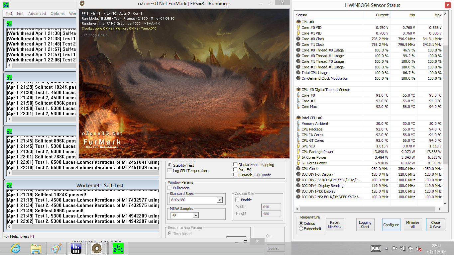Open HWiNFO Configure settings

point(391,225)
